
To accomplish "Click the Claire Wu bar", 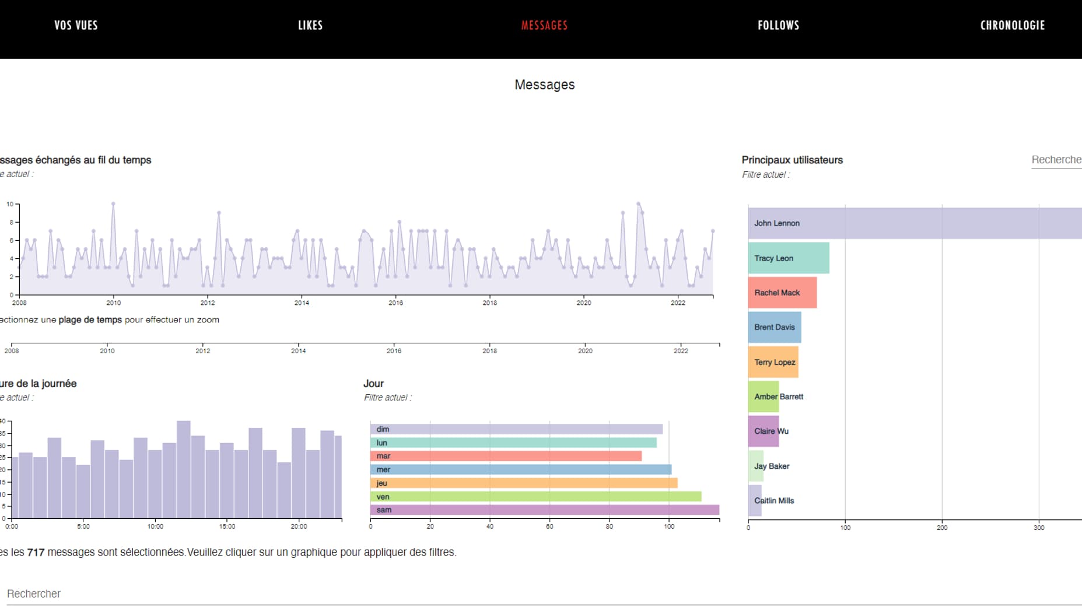I will (764, 431).
